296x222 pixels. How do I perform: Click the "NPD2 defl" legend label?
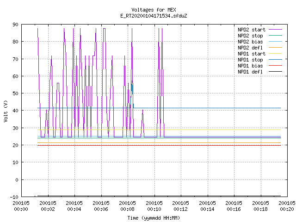[x=250, y=48]
